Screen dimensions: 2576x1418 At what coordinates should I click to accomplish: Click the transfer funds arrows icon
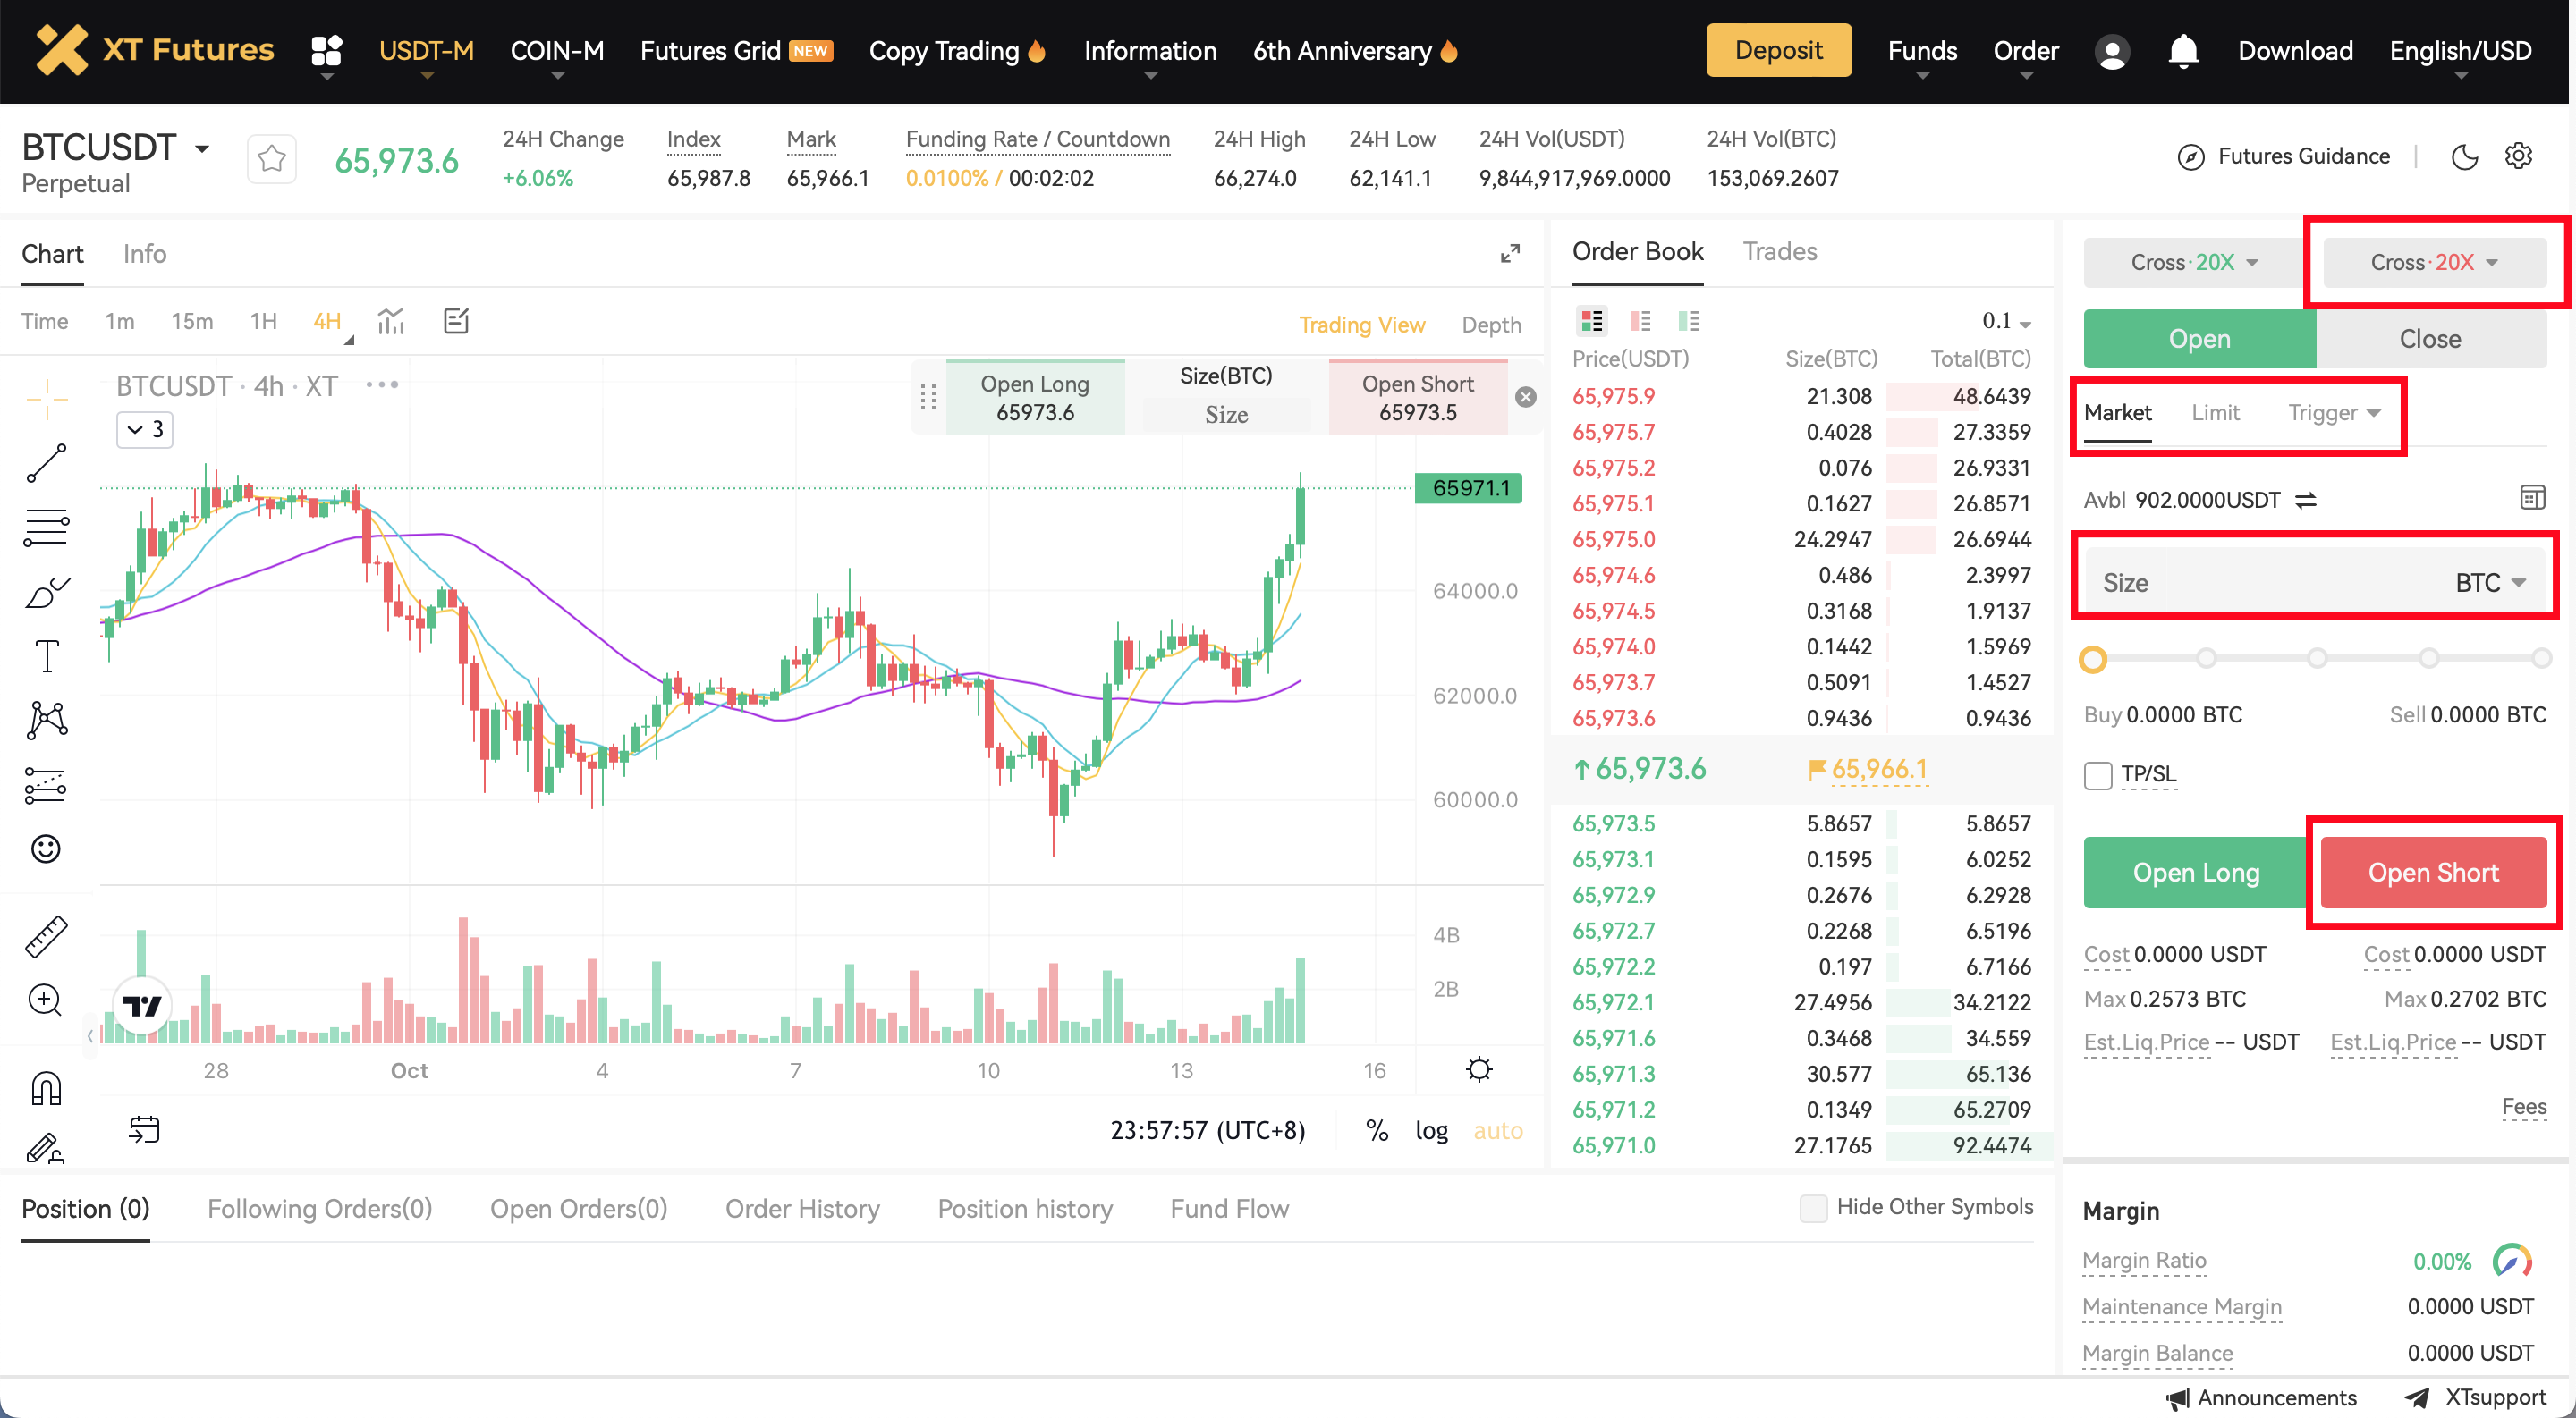click(x=2305, y=501)
